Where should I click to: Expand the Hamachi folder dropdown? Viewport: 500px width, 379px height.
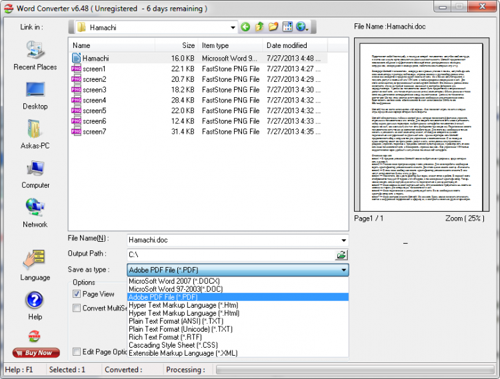[233, 27]
